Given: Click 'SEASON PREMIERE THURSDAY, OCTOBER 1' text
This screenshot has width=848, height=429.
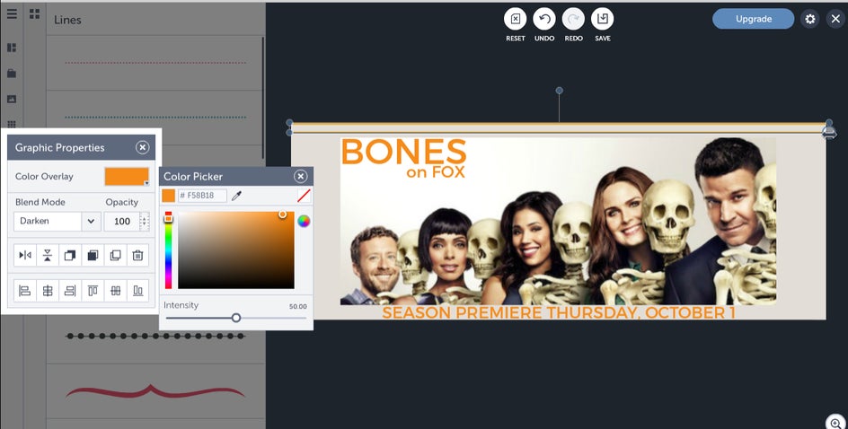Looking at the screenshot, I should point(559,312).
